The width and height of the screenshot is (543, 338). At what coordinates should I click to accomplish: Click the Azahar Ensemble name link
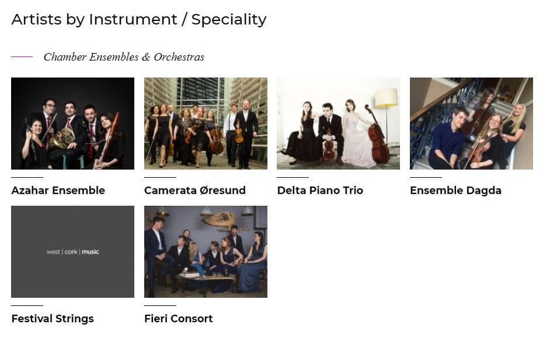point(58,191)
